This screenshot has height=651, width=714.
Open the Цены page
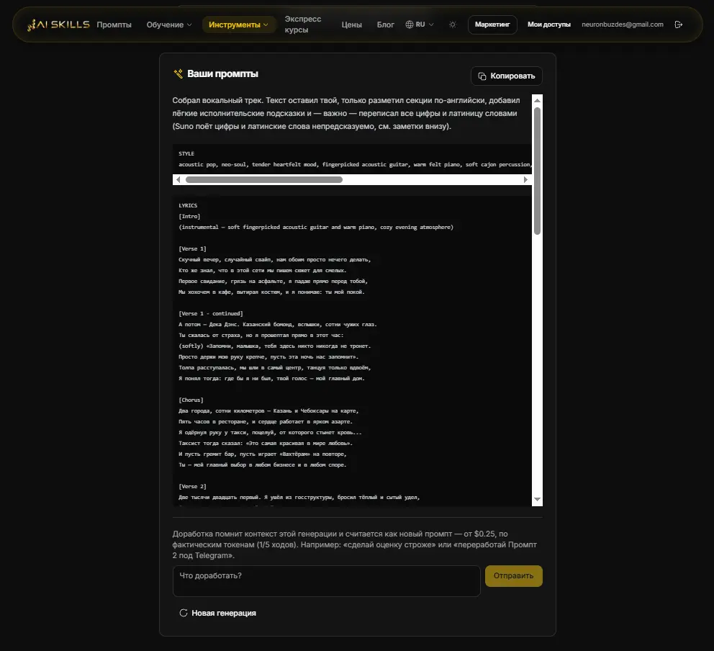tap(351, 24)
